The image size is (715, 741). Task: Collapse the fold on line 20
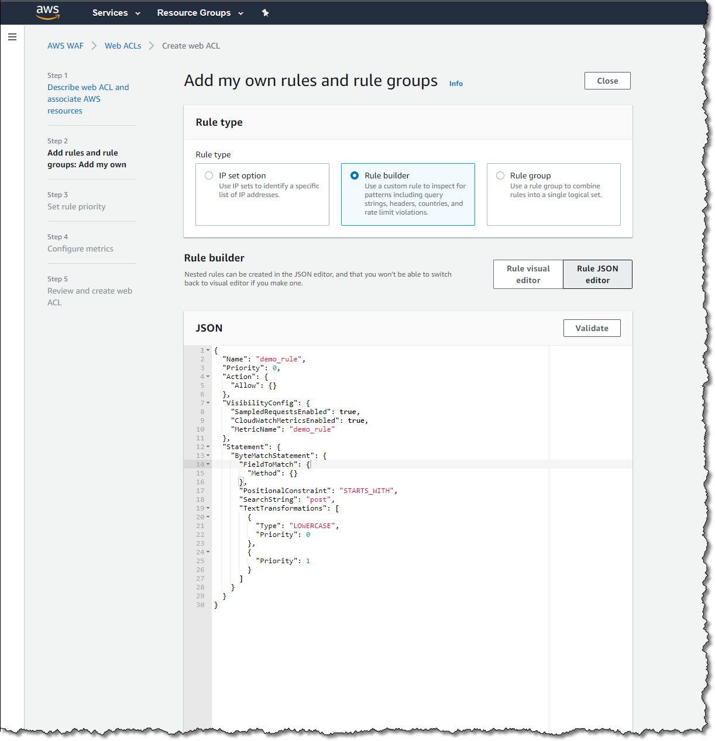[208, 517]
